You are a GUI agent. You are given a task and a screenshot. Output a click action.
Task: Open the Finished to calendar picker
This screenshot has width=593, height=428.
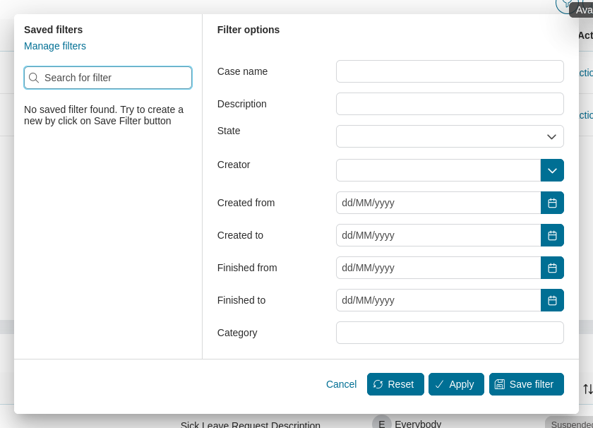coord(552,300)
